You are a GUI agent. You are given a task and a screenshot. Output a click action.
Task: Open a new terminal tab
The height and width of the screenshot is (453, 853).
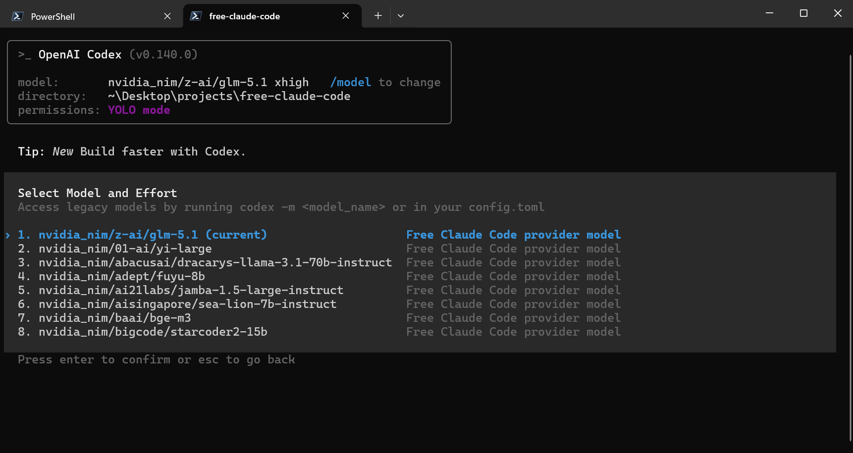378,16
